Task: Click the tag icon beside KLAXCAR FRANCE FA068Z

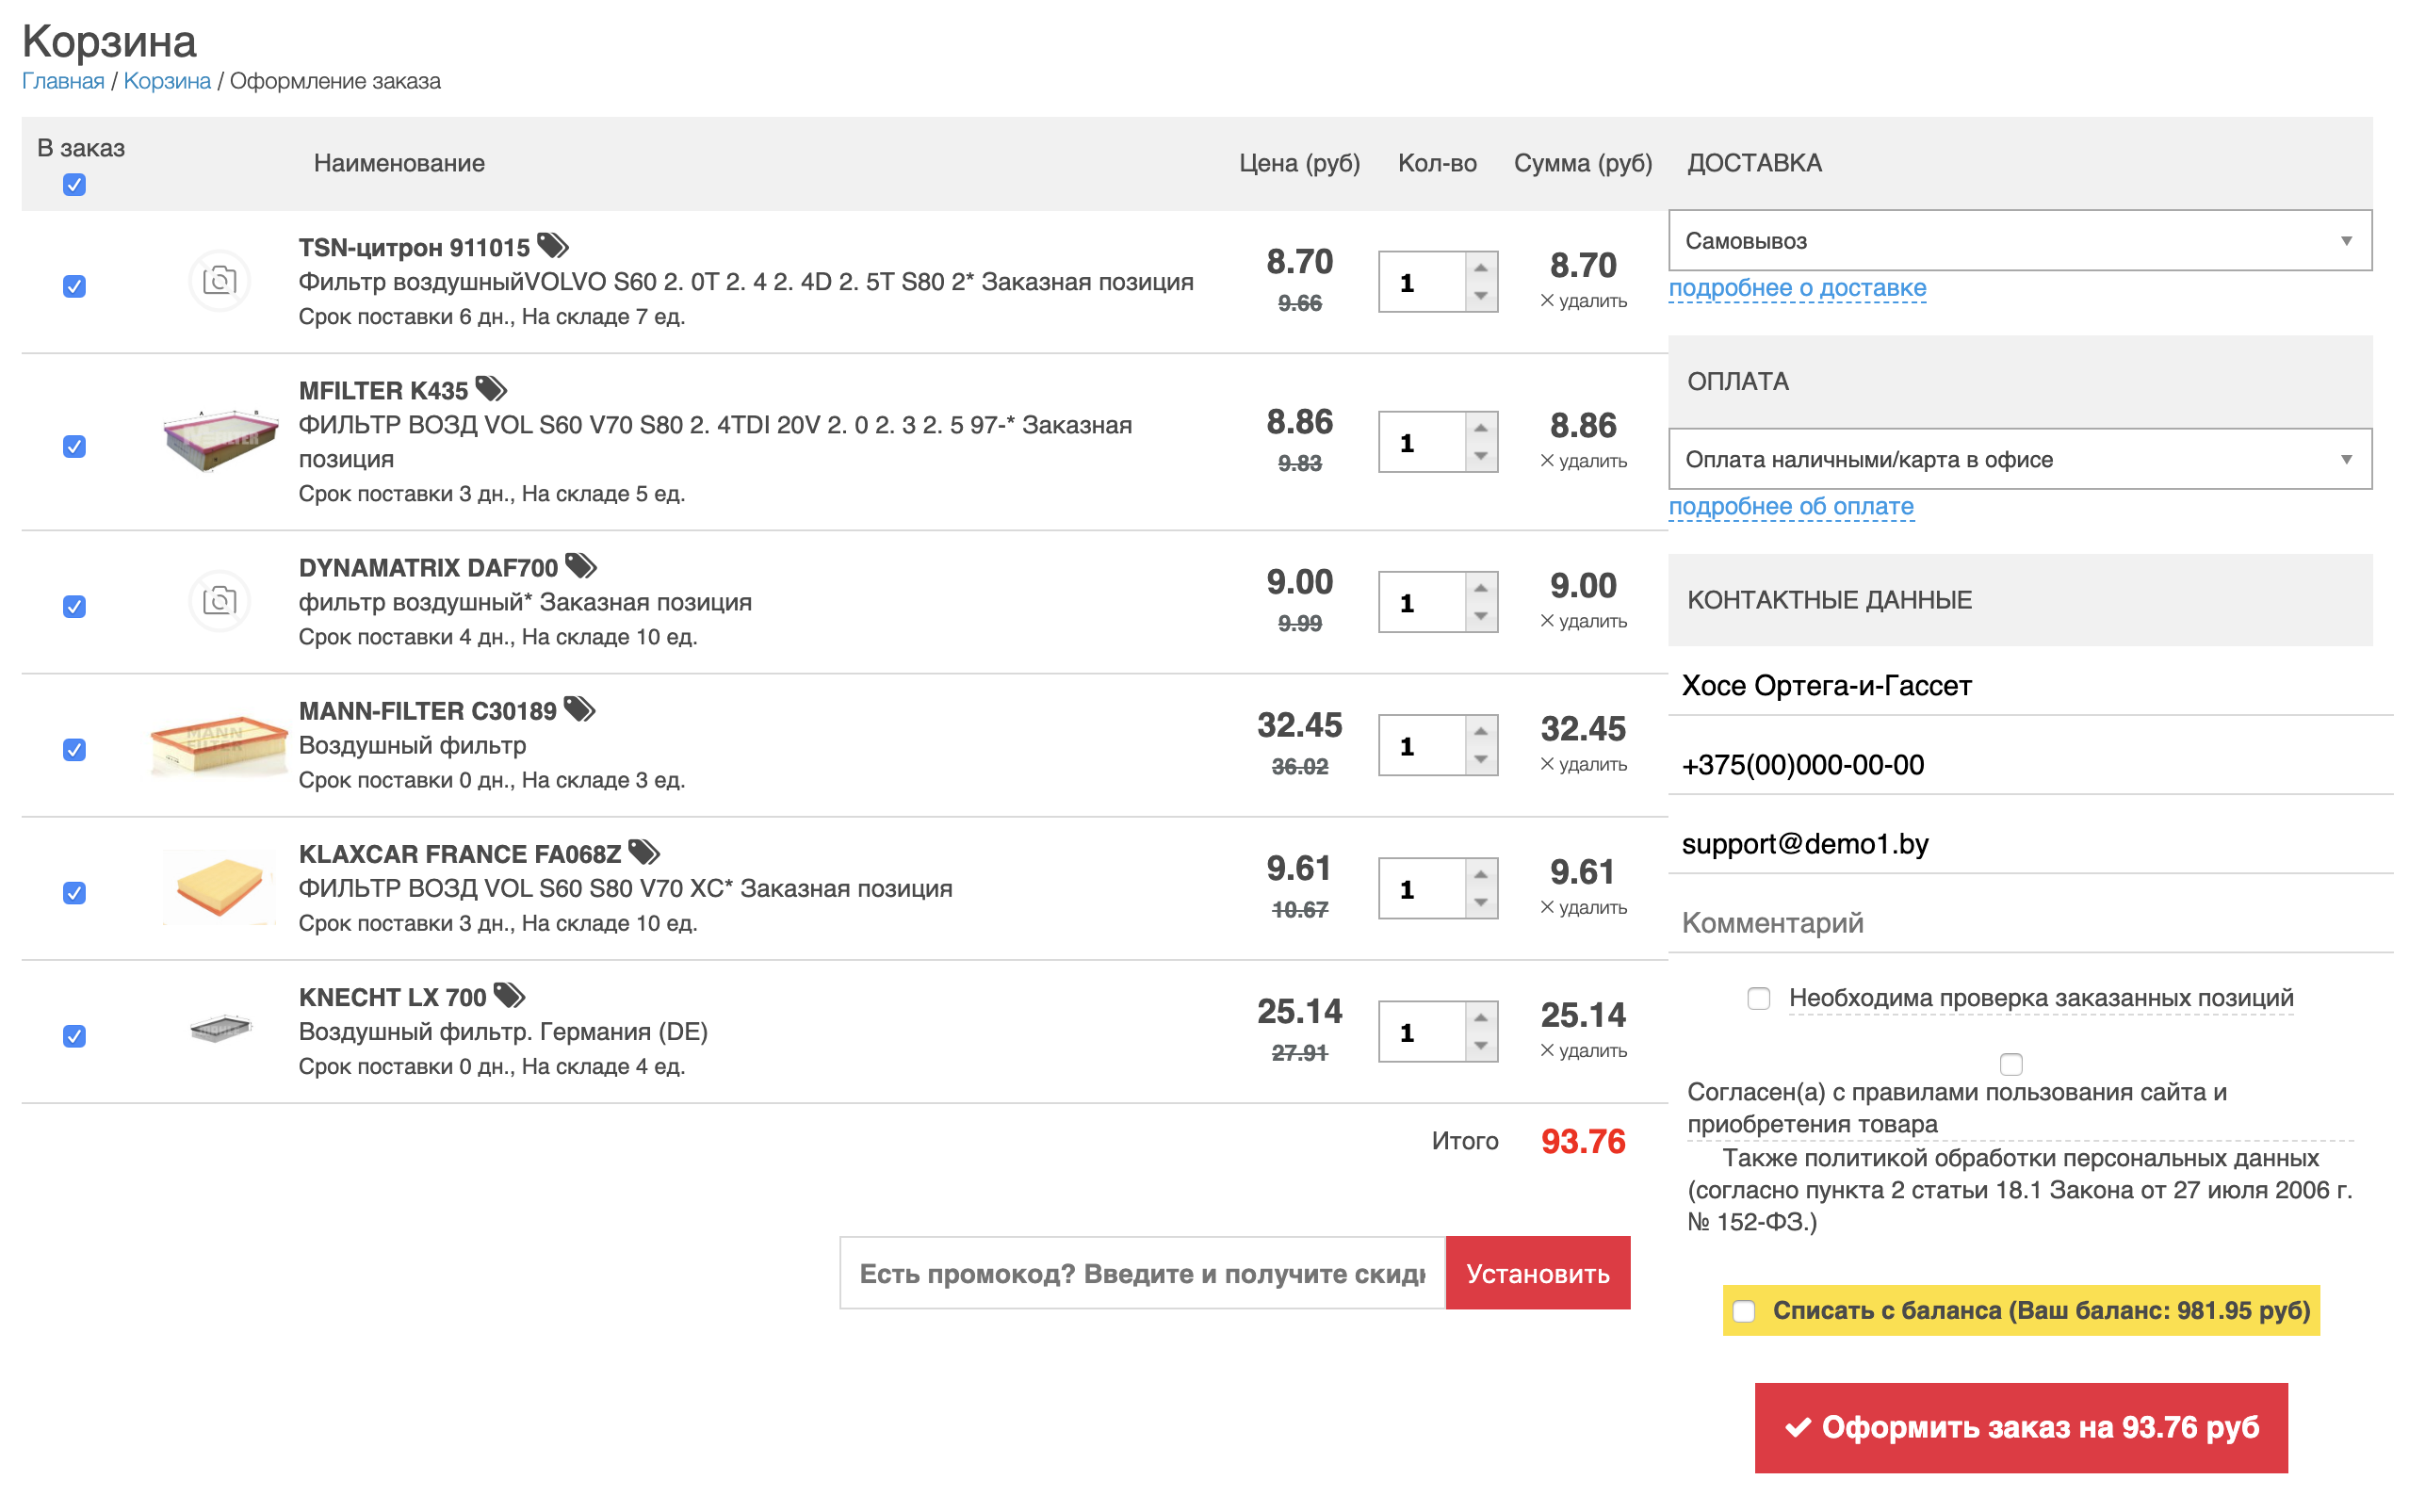Action: tap(643, 852)
